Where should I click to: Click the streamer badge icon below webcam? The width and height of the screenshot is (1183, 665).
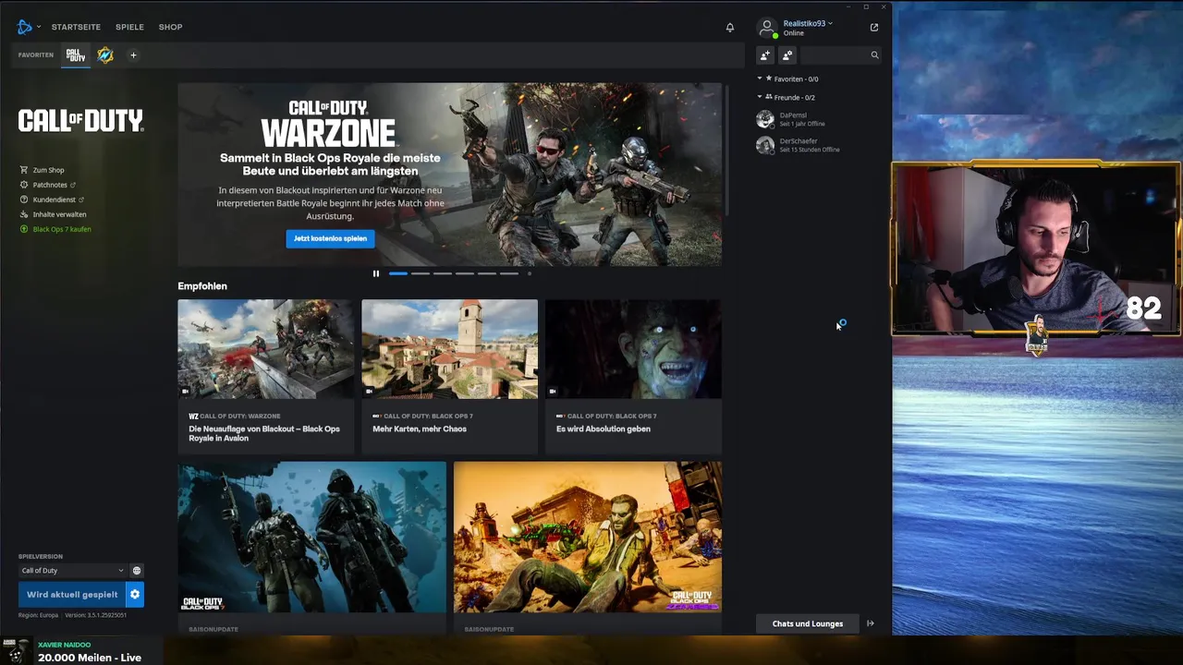pos(1039,334)
